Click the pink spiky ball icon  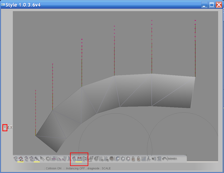pos(128,159)
